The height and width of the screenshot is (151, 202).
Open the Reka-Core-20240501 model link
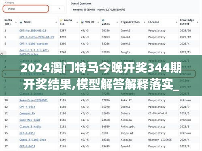(34, 100)
